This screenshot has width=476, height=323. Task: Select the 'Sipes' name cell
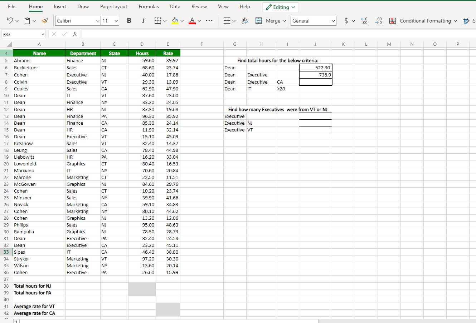[x=39, y=252]
